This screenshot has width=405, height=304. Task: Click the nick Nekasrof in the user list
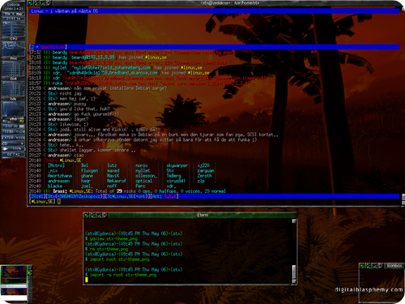pyautogui.click(x=117, y=181)
